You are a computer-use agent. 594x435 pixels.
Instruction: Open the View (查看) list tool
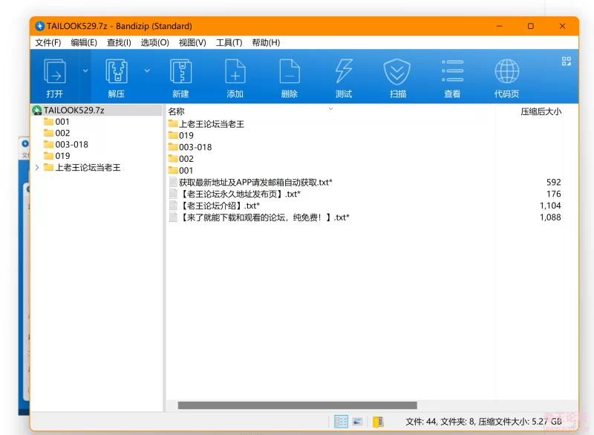click(452, 71)
